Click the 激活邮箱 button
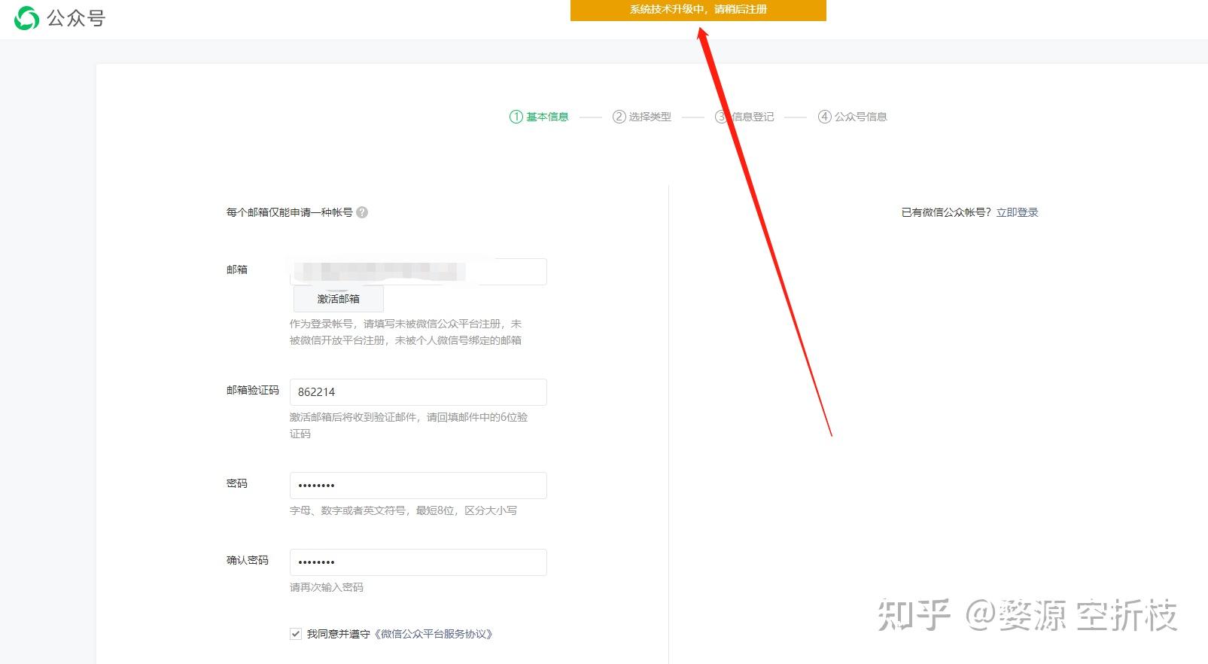The height and width of the screenshot is (664, 1208). click(339, 299)
